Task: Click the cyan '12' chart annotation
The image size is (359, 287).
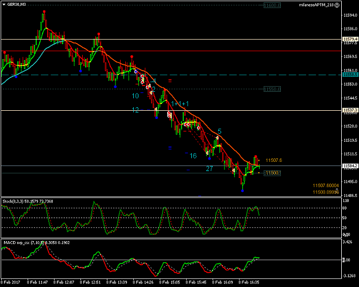Action: coord(136,110)
